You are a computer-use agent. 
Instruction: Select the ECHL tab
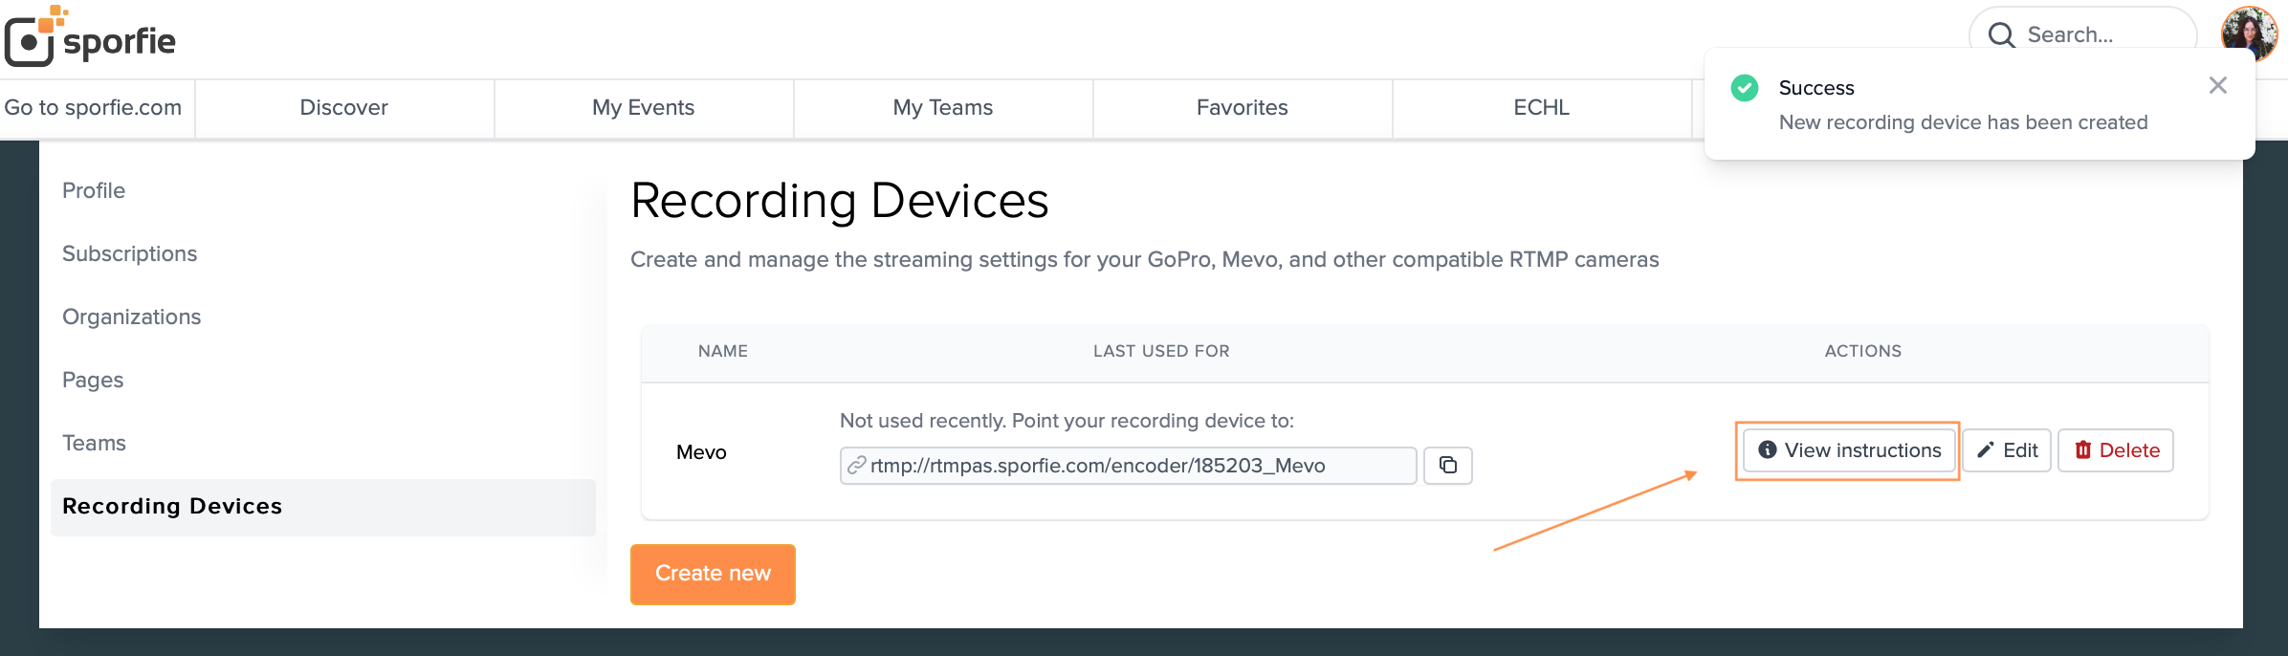[1541, 108]
